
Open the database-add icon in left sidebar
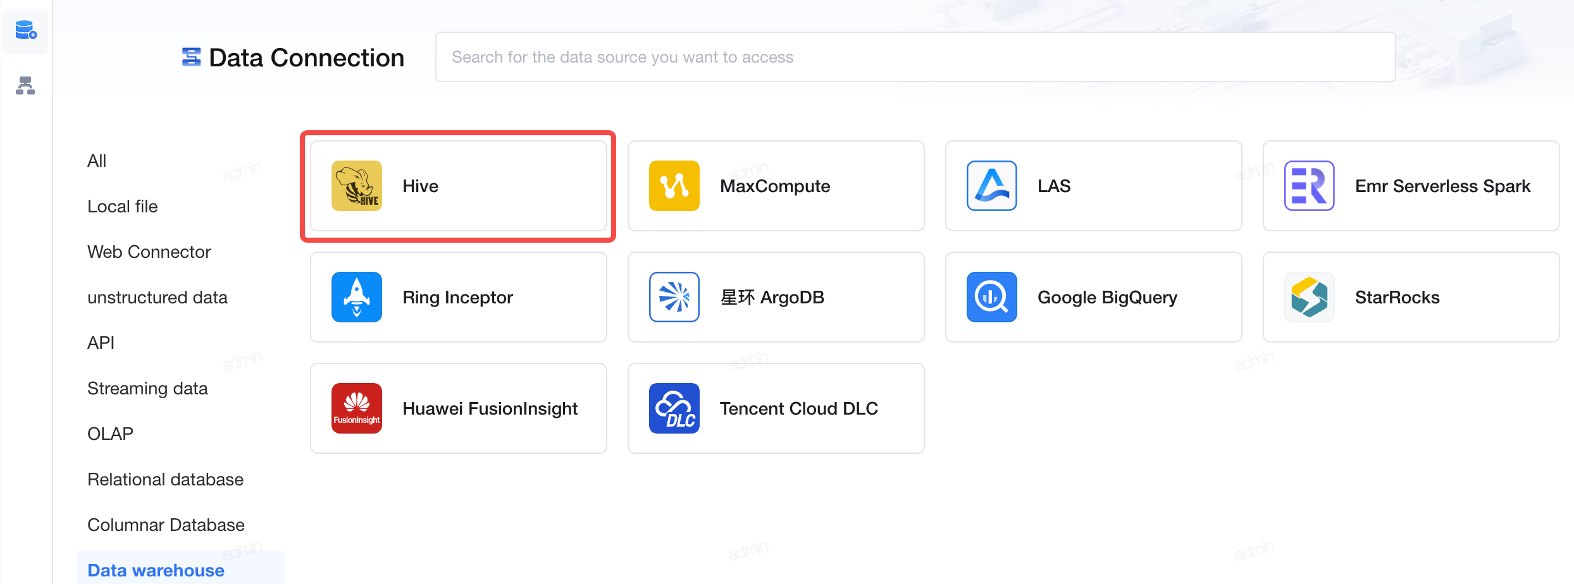coord(26,30)
